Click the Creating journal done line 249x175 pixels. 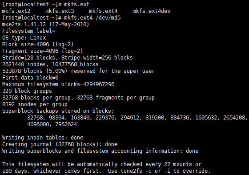click(x=60, y=144)
